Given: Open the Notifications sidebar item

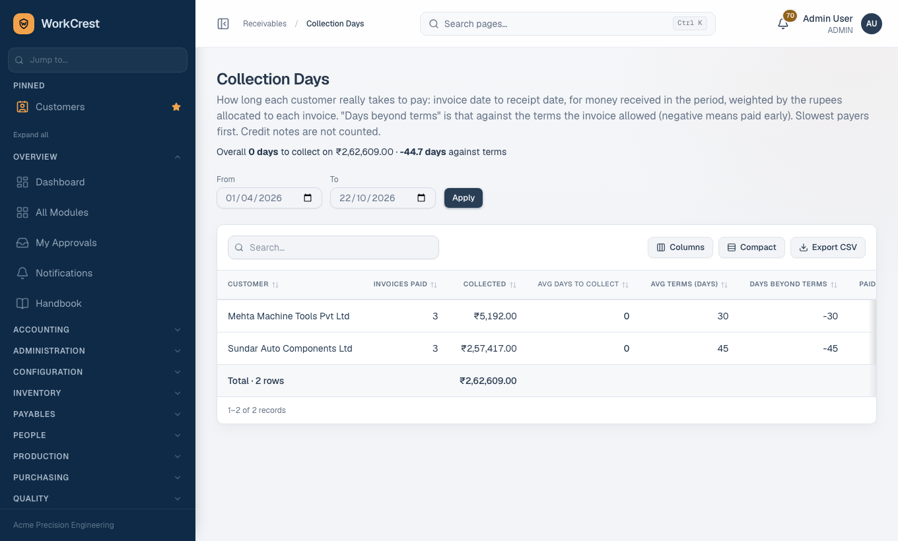Looking at the screenshot, I should 98,273.
